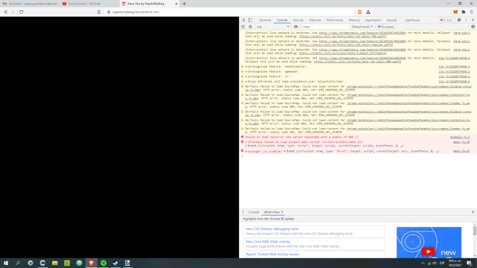Select the drawer Console tab
This screenshot has height=268, width=477.
(x=253, y=212)
